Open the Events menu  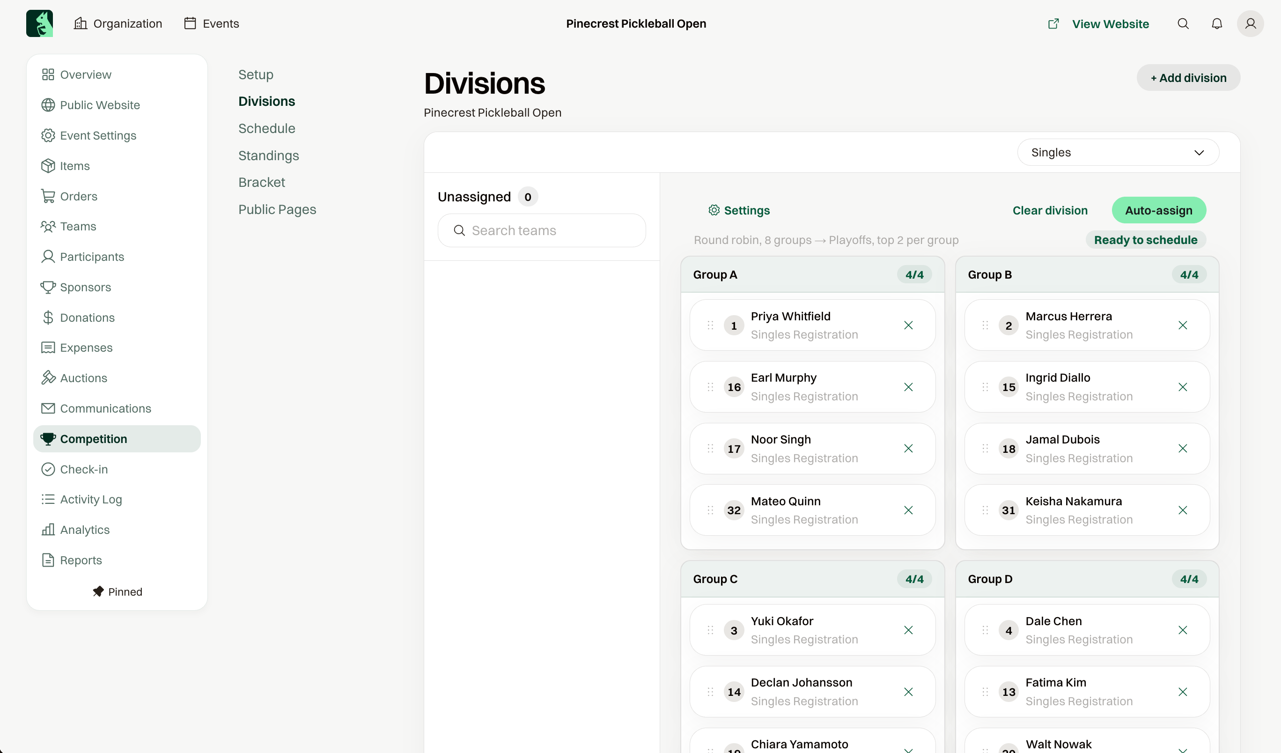click(212, 23)
